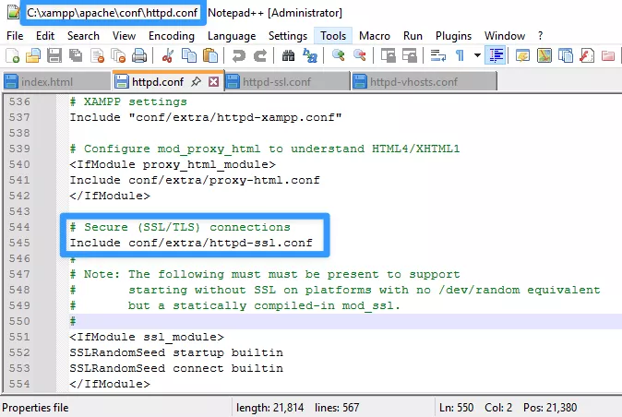Open the ? help menu
Image resolution: width=622 pixels, height=417 pixels.
pyautogui.click(x=540, y=36)
